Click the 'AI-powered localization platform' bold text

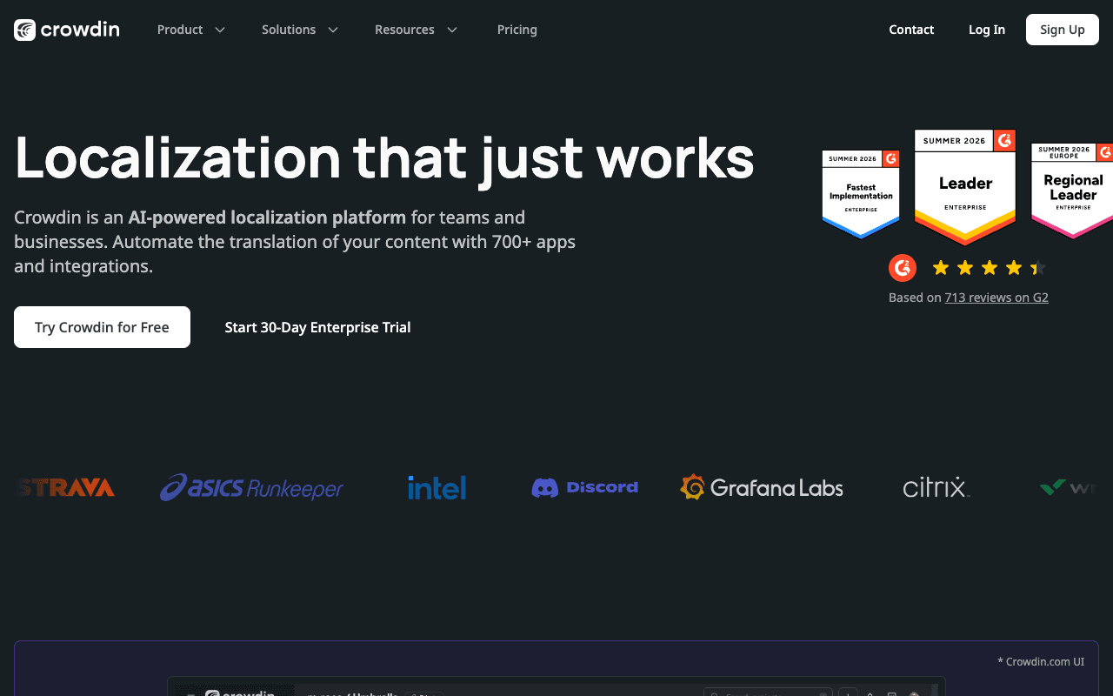point(267,217)
